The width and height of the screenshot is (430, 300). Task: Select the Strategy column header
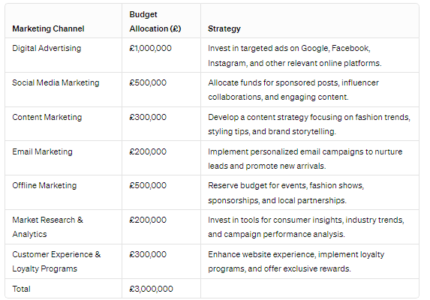224,28
